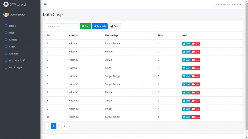Open the Kriteria menu item

pyautogui.click(x=20, y=40)
